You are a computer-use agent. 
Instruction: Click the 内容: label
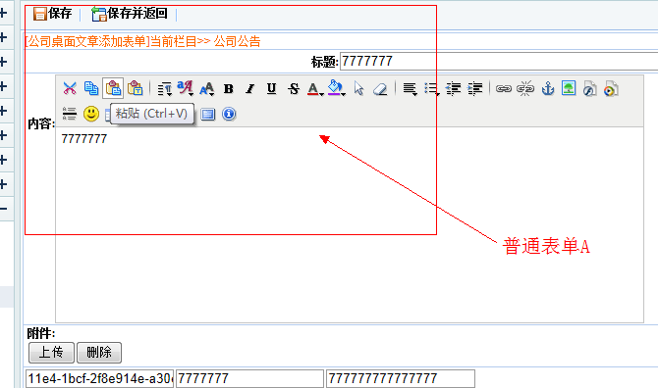click(x=41, y=123)
